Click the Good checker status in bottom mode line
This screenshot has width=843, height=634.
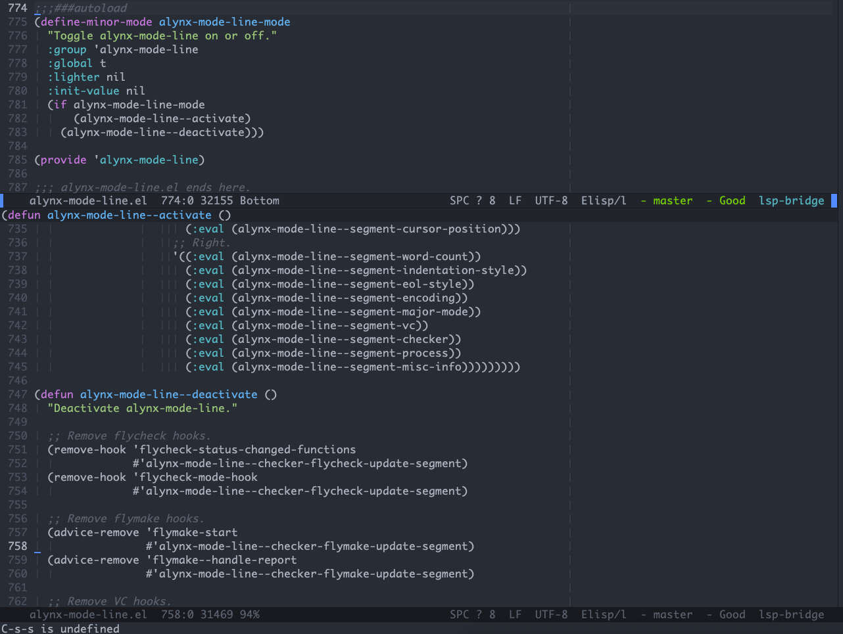732,614
